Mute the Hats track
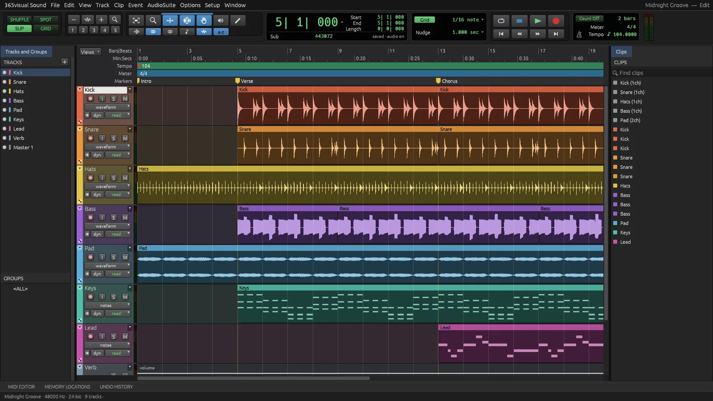The width and height of the screenshot is (713, 401). coord(125,178)
